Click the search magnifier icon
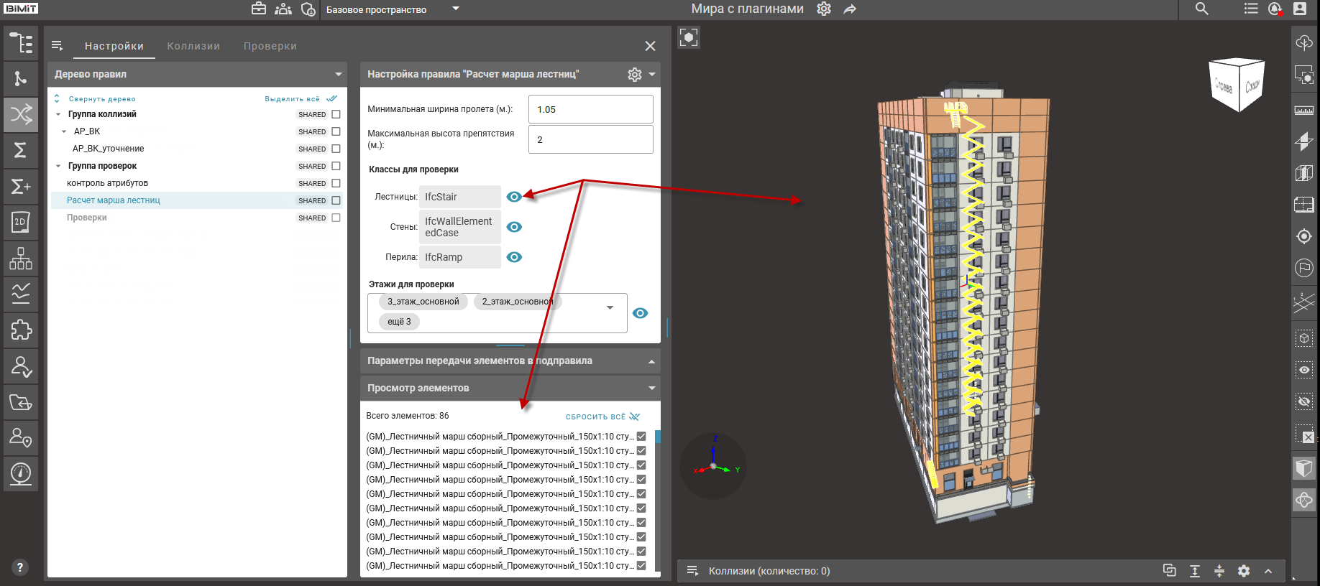This screenshot has height=586, width=1320. click(x=1202, y=9)
